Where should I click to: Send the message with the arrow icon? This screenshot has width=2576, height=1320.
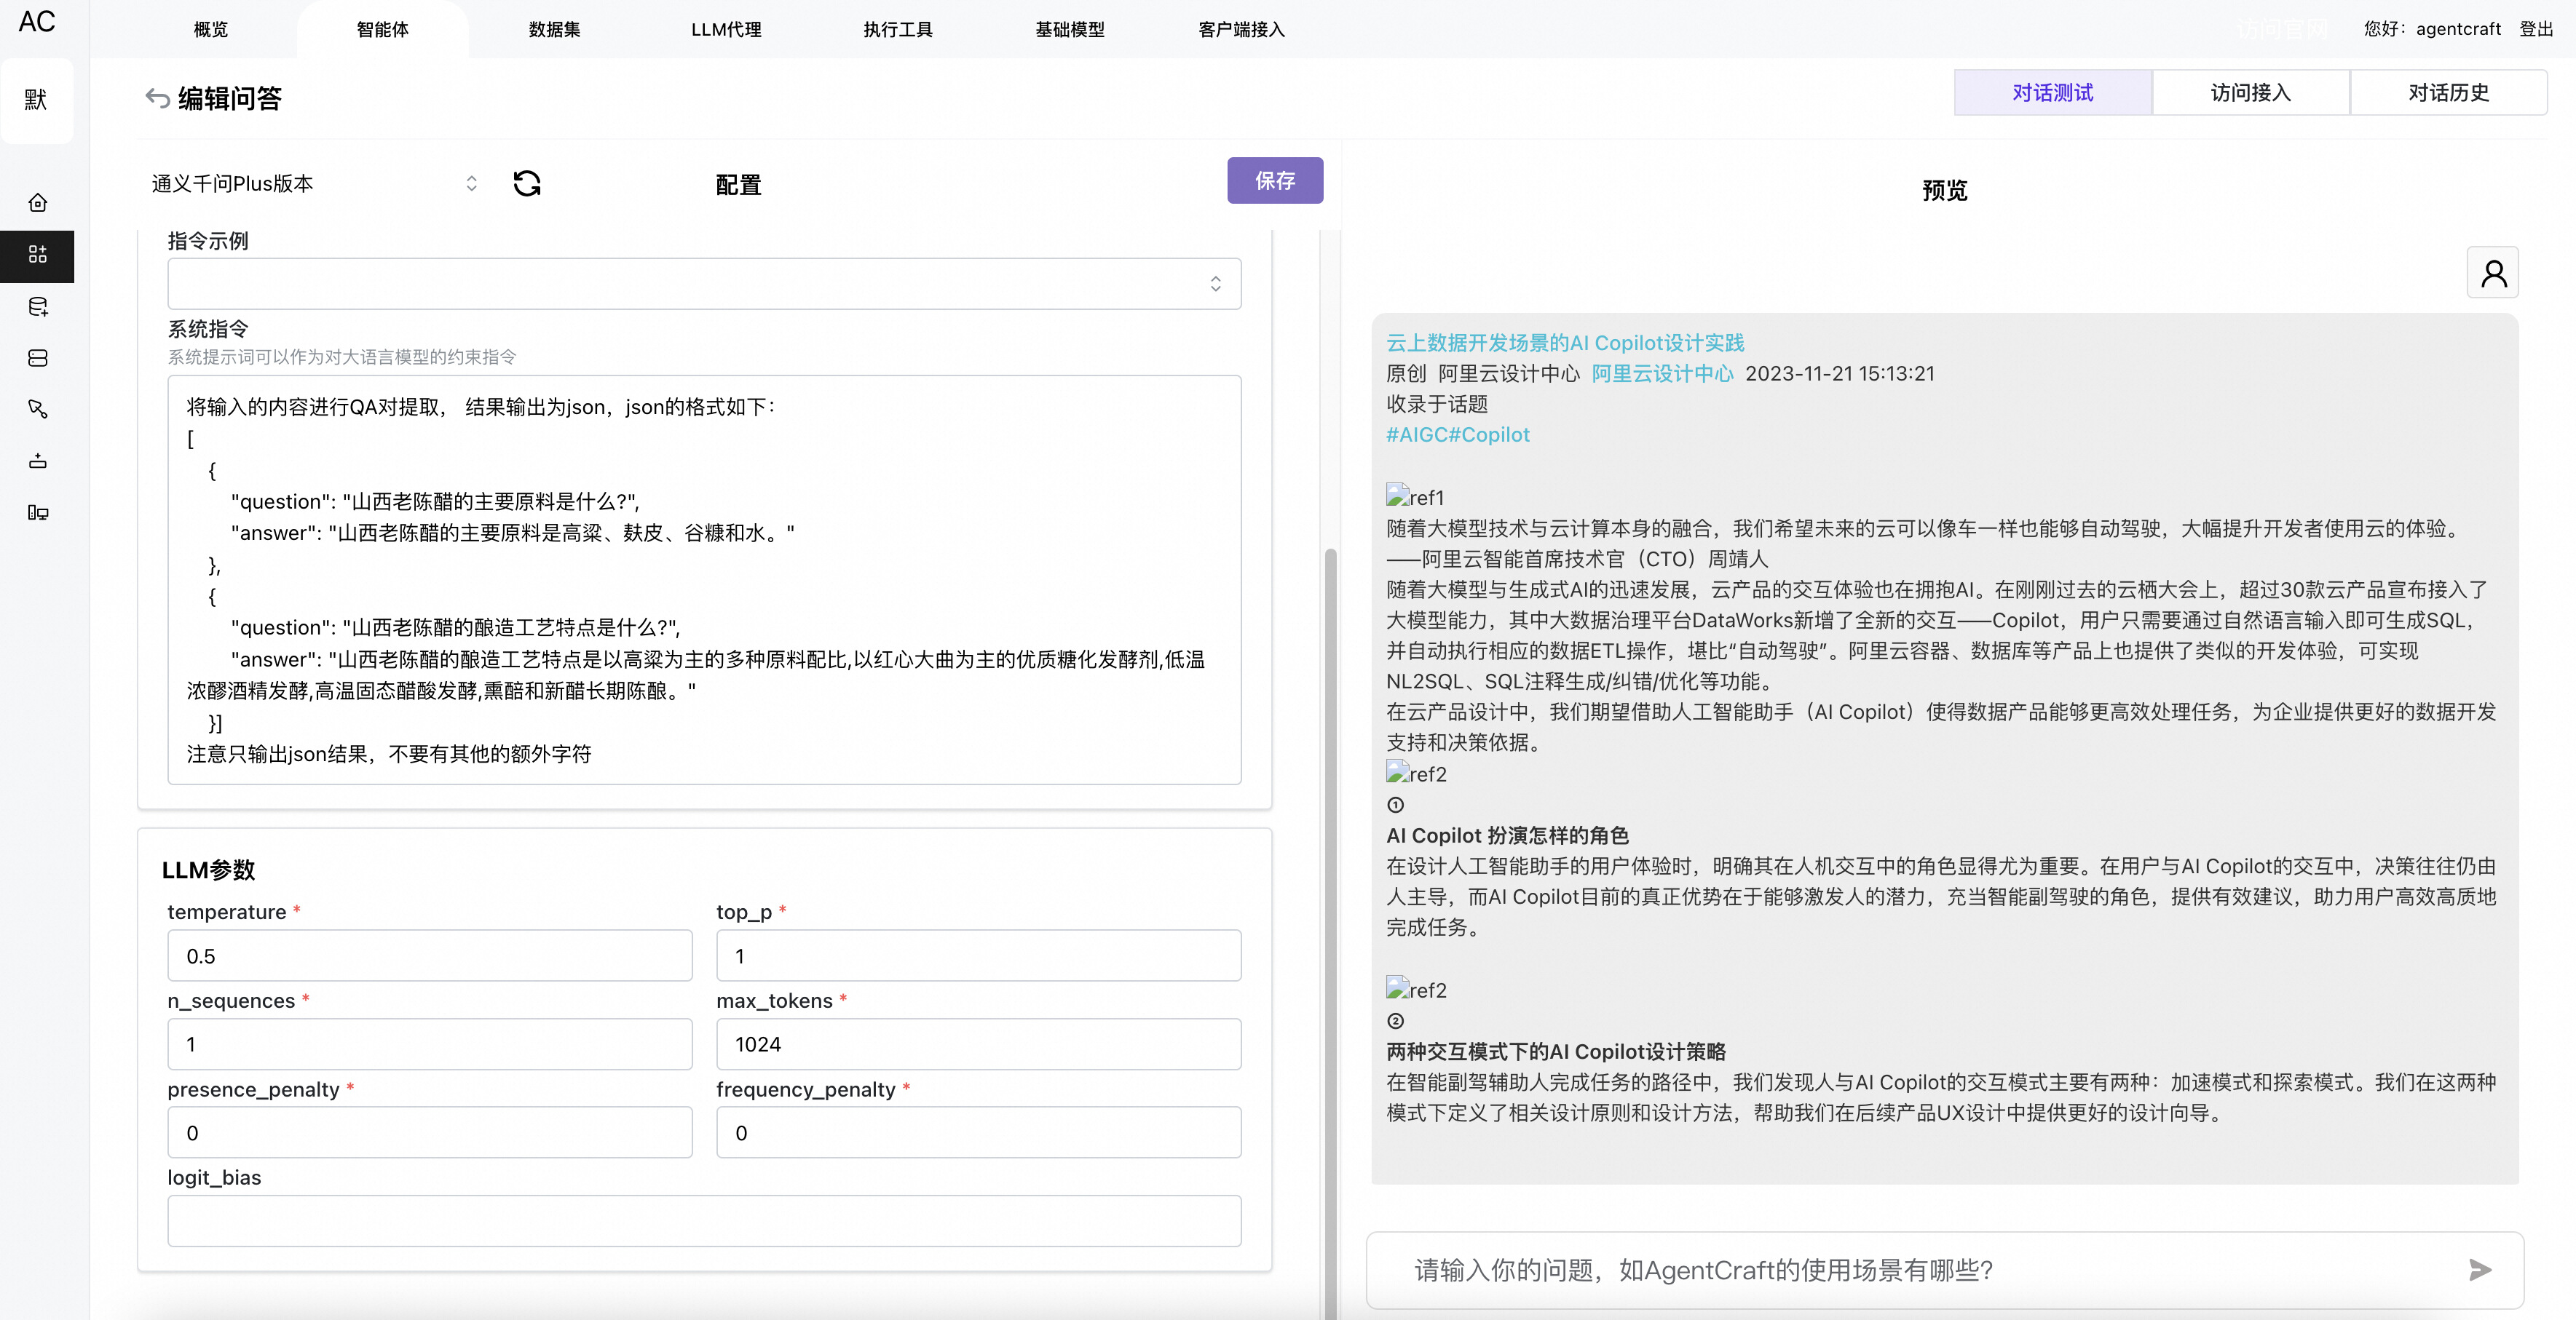(2480, 1270)
